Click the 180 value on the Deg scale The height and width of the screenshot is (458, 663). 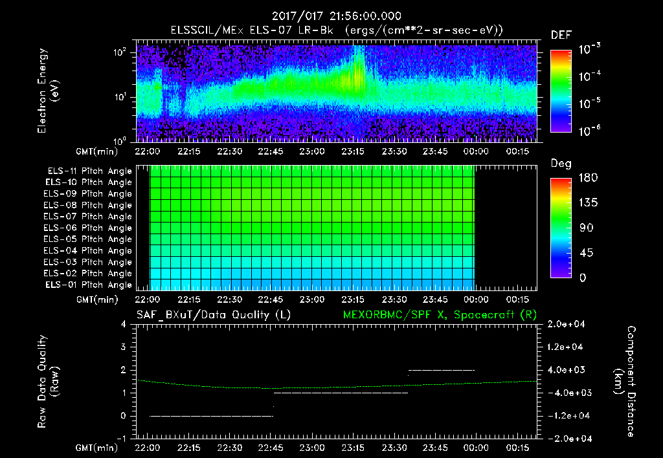(x=588, y=178)
